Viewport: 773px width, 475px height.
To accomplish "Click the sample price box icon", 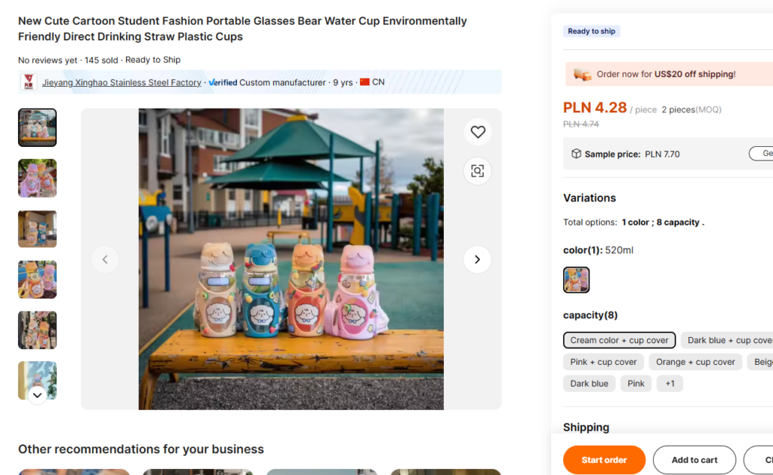I will [576, 154].
